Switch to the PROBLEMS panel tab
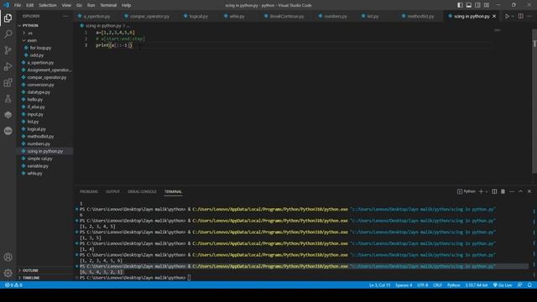 point(89,192)
